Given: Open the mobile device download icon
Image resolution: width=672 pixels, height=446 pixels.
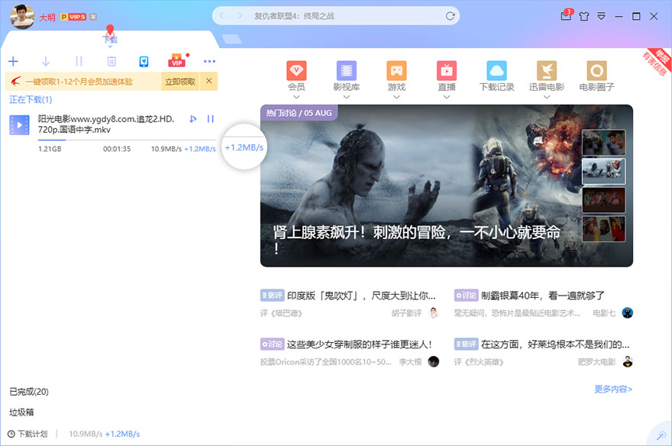Looking at the screenshot, I should [x=144, y=62].
